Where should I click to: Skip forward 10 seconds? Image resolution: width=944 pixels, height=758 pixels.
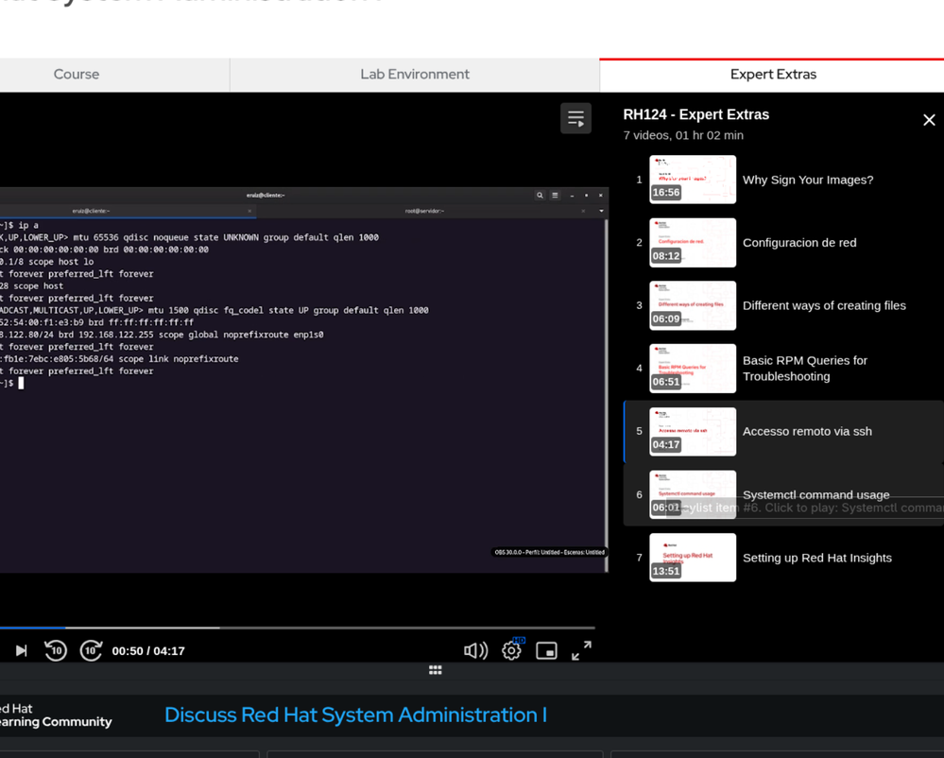91,650
